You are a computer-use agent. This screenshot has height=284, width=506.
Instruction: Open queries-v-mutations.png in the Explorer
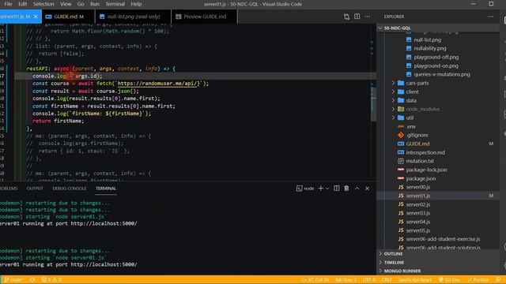click(442, 74)
